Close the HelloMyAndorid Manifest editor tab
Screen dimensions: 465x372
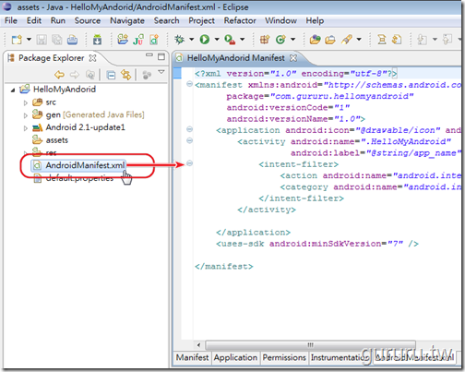click(293, 58)
